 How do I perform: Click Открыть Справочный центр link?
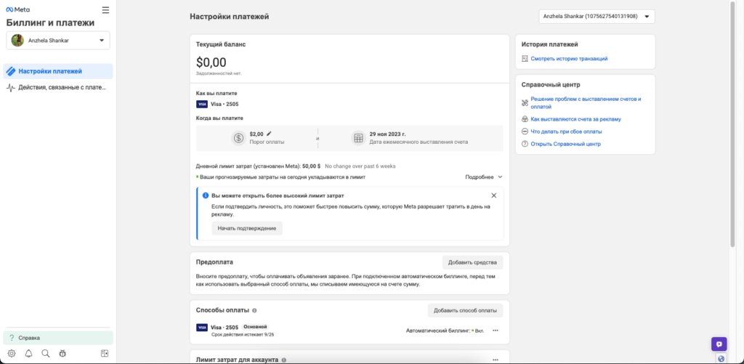(565, 144)
